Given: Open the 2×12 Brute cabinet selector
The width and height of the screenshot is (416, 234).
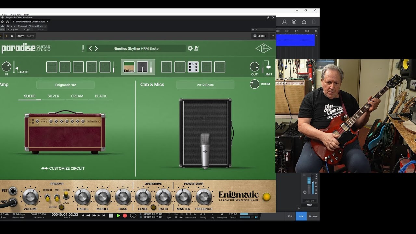Looking at the screenshot, I should 205,85.
